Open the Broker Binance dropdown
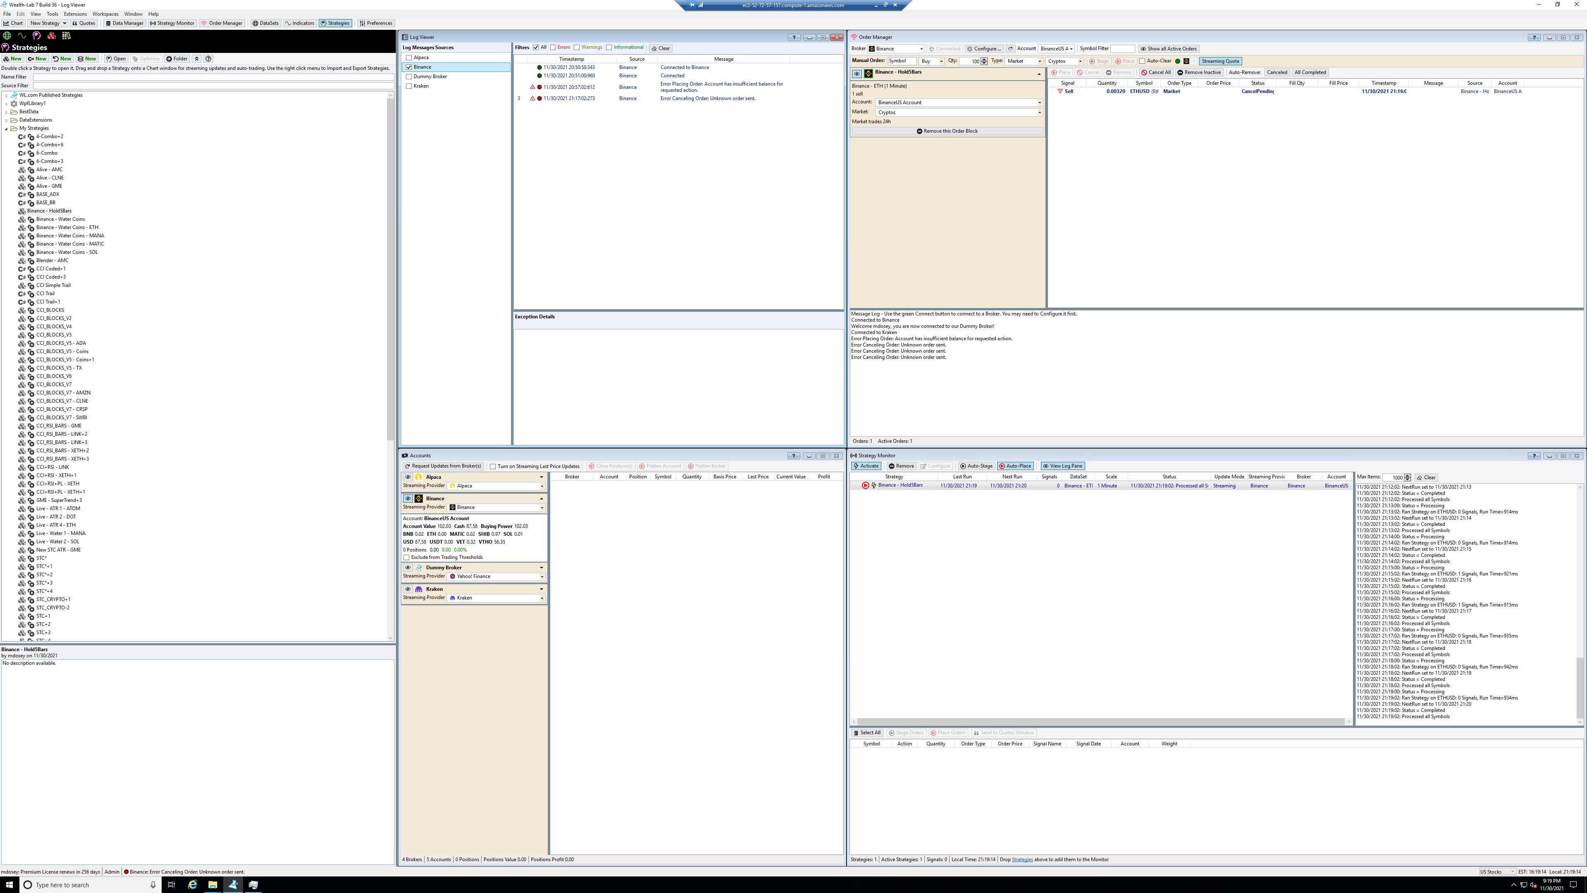 (x=896, y=49)
